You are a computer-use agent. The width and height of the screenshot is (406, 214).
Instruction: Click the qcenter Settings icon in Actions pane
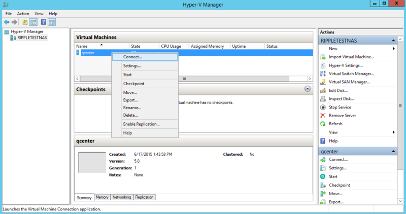323,168
